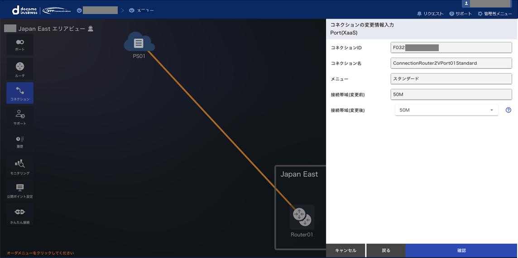518x258 pixels.
Task: Open the ポート (Port) sidebar icon
Action: [x=20, y=44]
